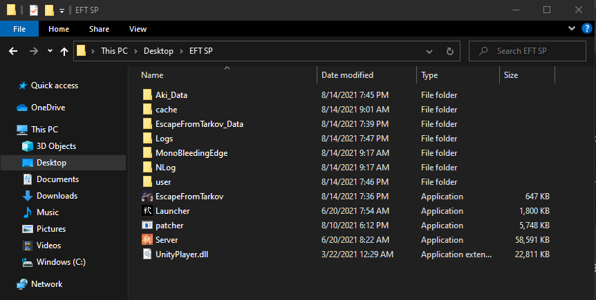The height and width of the screenshot is (300, 596).
Task: Go to Desktop breadcrumb in address bar
Action: pos(158,51)
